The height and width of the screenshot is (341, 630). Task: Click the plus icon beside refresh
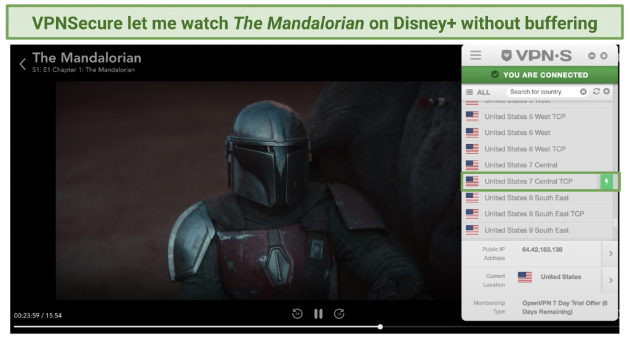coord(607,91)
